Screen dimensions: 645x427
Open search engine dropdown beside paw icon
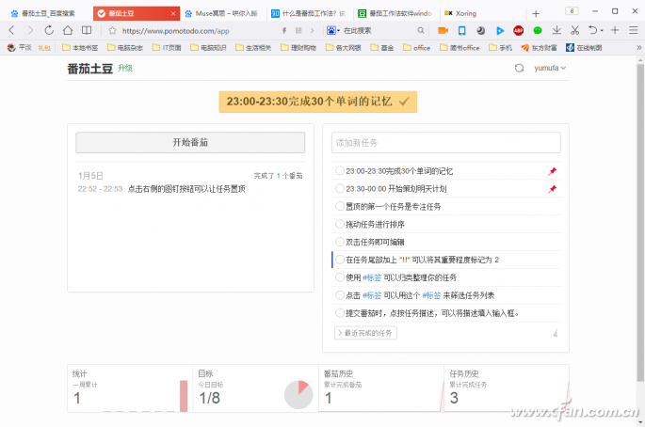coord(339,30)
